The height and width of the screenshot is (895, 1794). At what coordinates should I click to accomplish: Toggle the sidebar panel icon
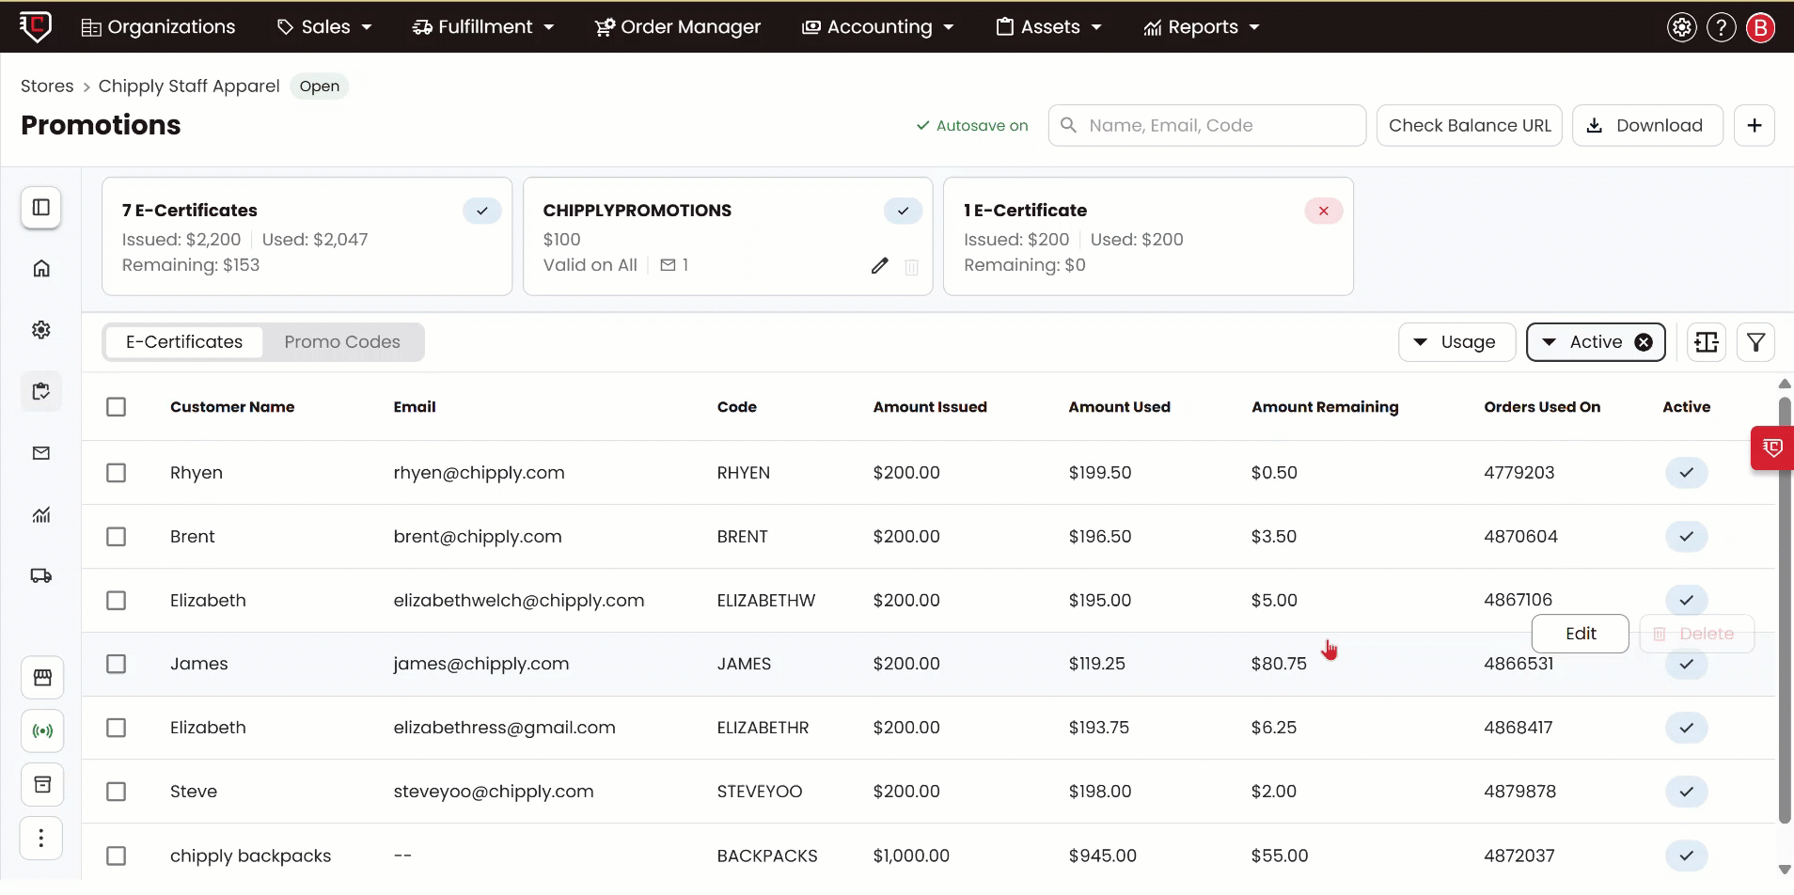[41, 207]
